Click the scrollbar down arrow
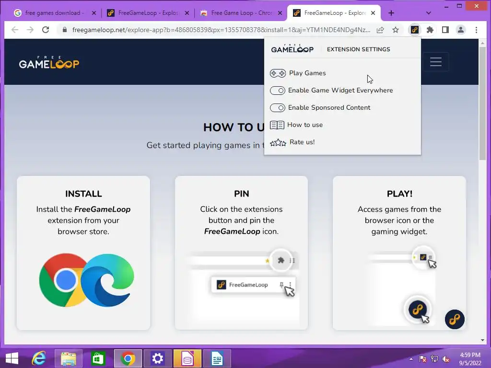Screen dimensions: 491x368 pos(482,340)
